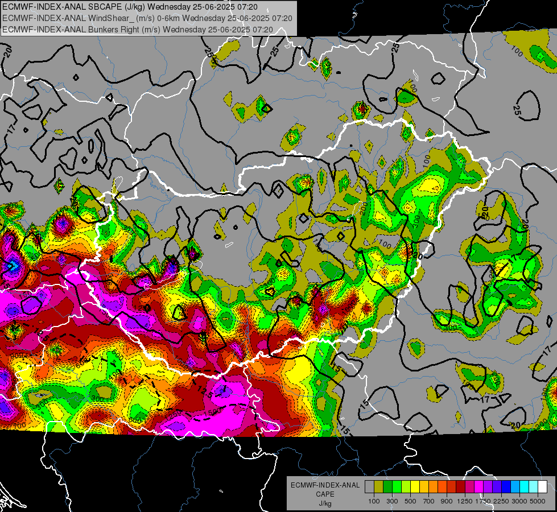Select the pure yellow legend swatch
This screenshot has height=512, width=557.
coord(415,487)
